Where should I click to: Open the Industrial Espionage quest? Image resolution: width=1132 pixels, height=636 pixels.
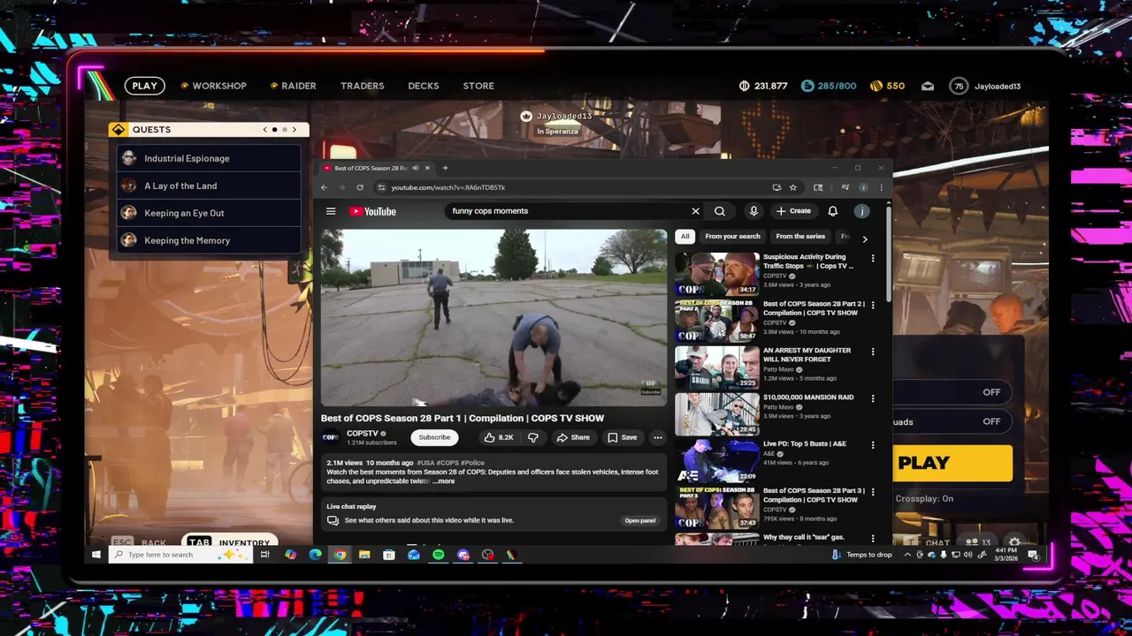(210, 158)
